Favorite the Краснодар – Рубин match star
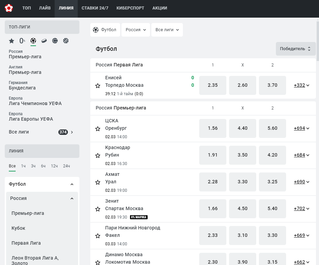The height and width of the screenshot is (265, 319). tap(98, 156)
